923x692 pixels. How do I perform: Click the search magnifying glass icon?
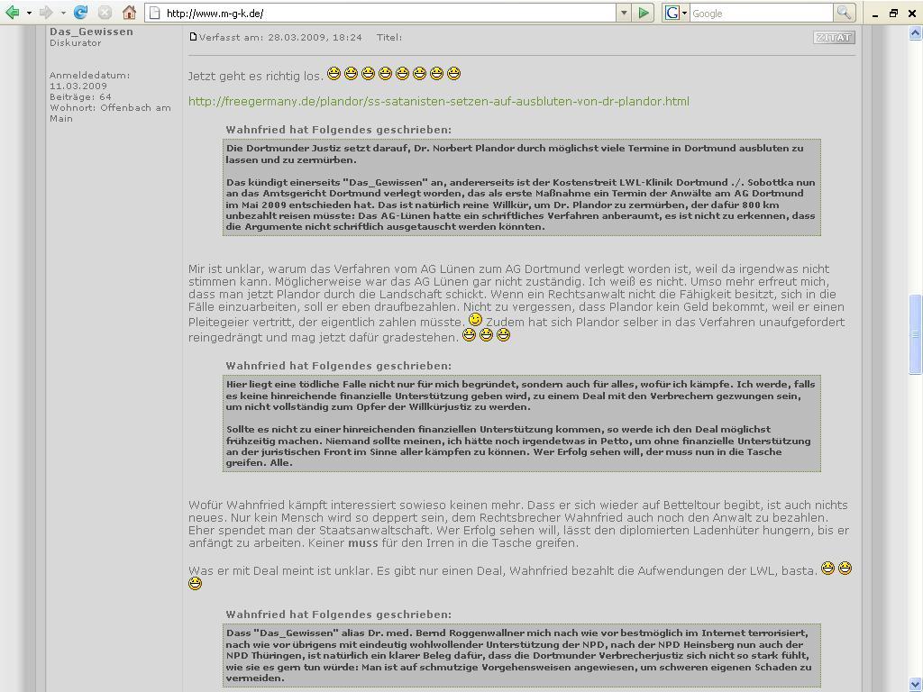tap(845, 13)
